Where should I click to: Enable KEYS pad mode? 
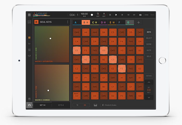click(x=149, y=32)
